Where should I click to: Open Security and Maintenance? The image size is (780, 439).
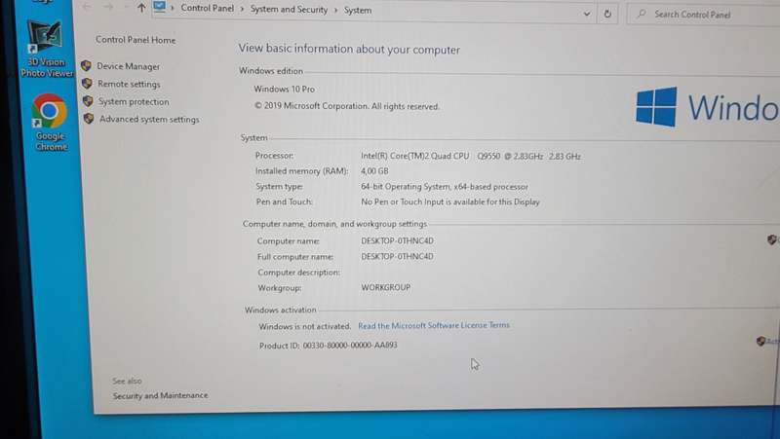[160, 395]
